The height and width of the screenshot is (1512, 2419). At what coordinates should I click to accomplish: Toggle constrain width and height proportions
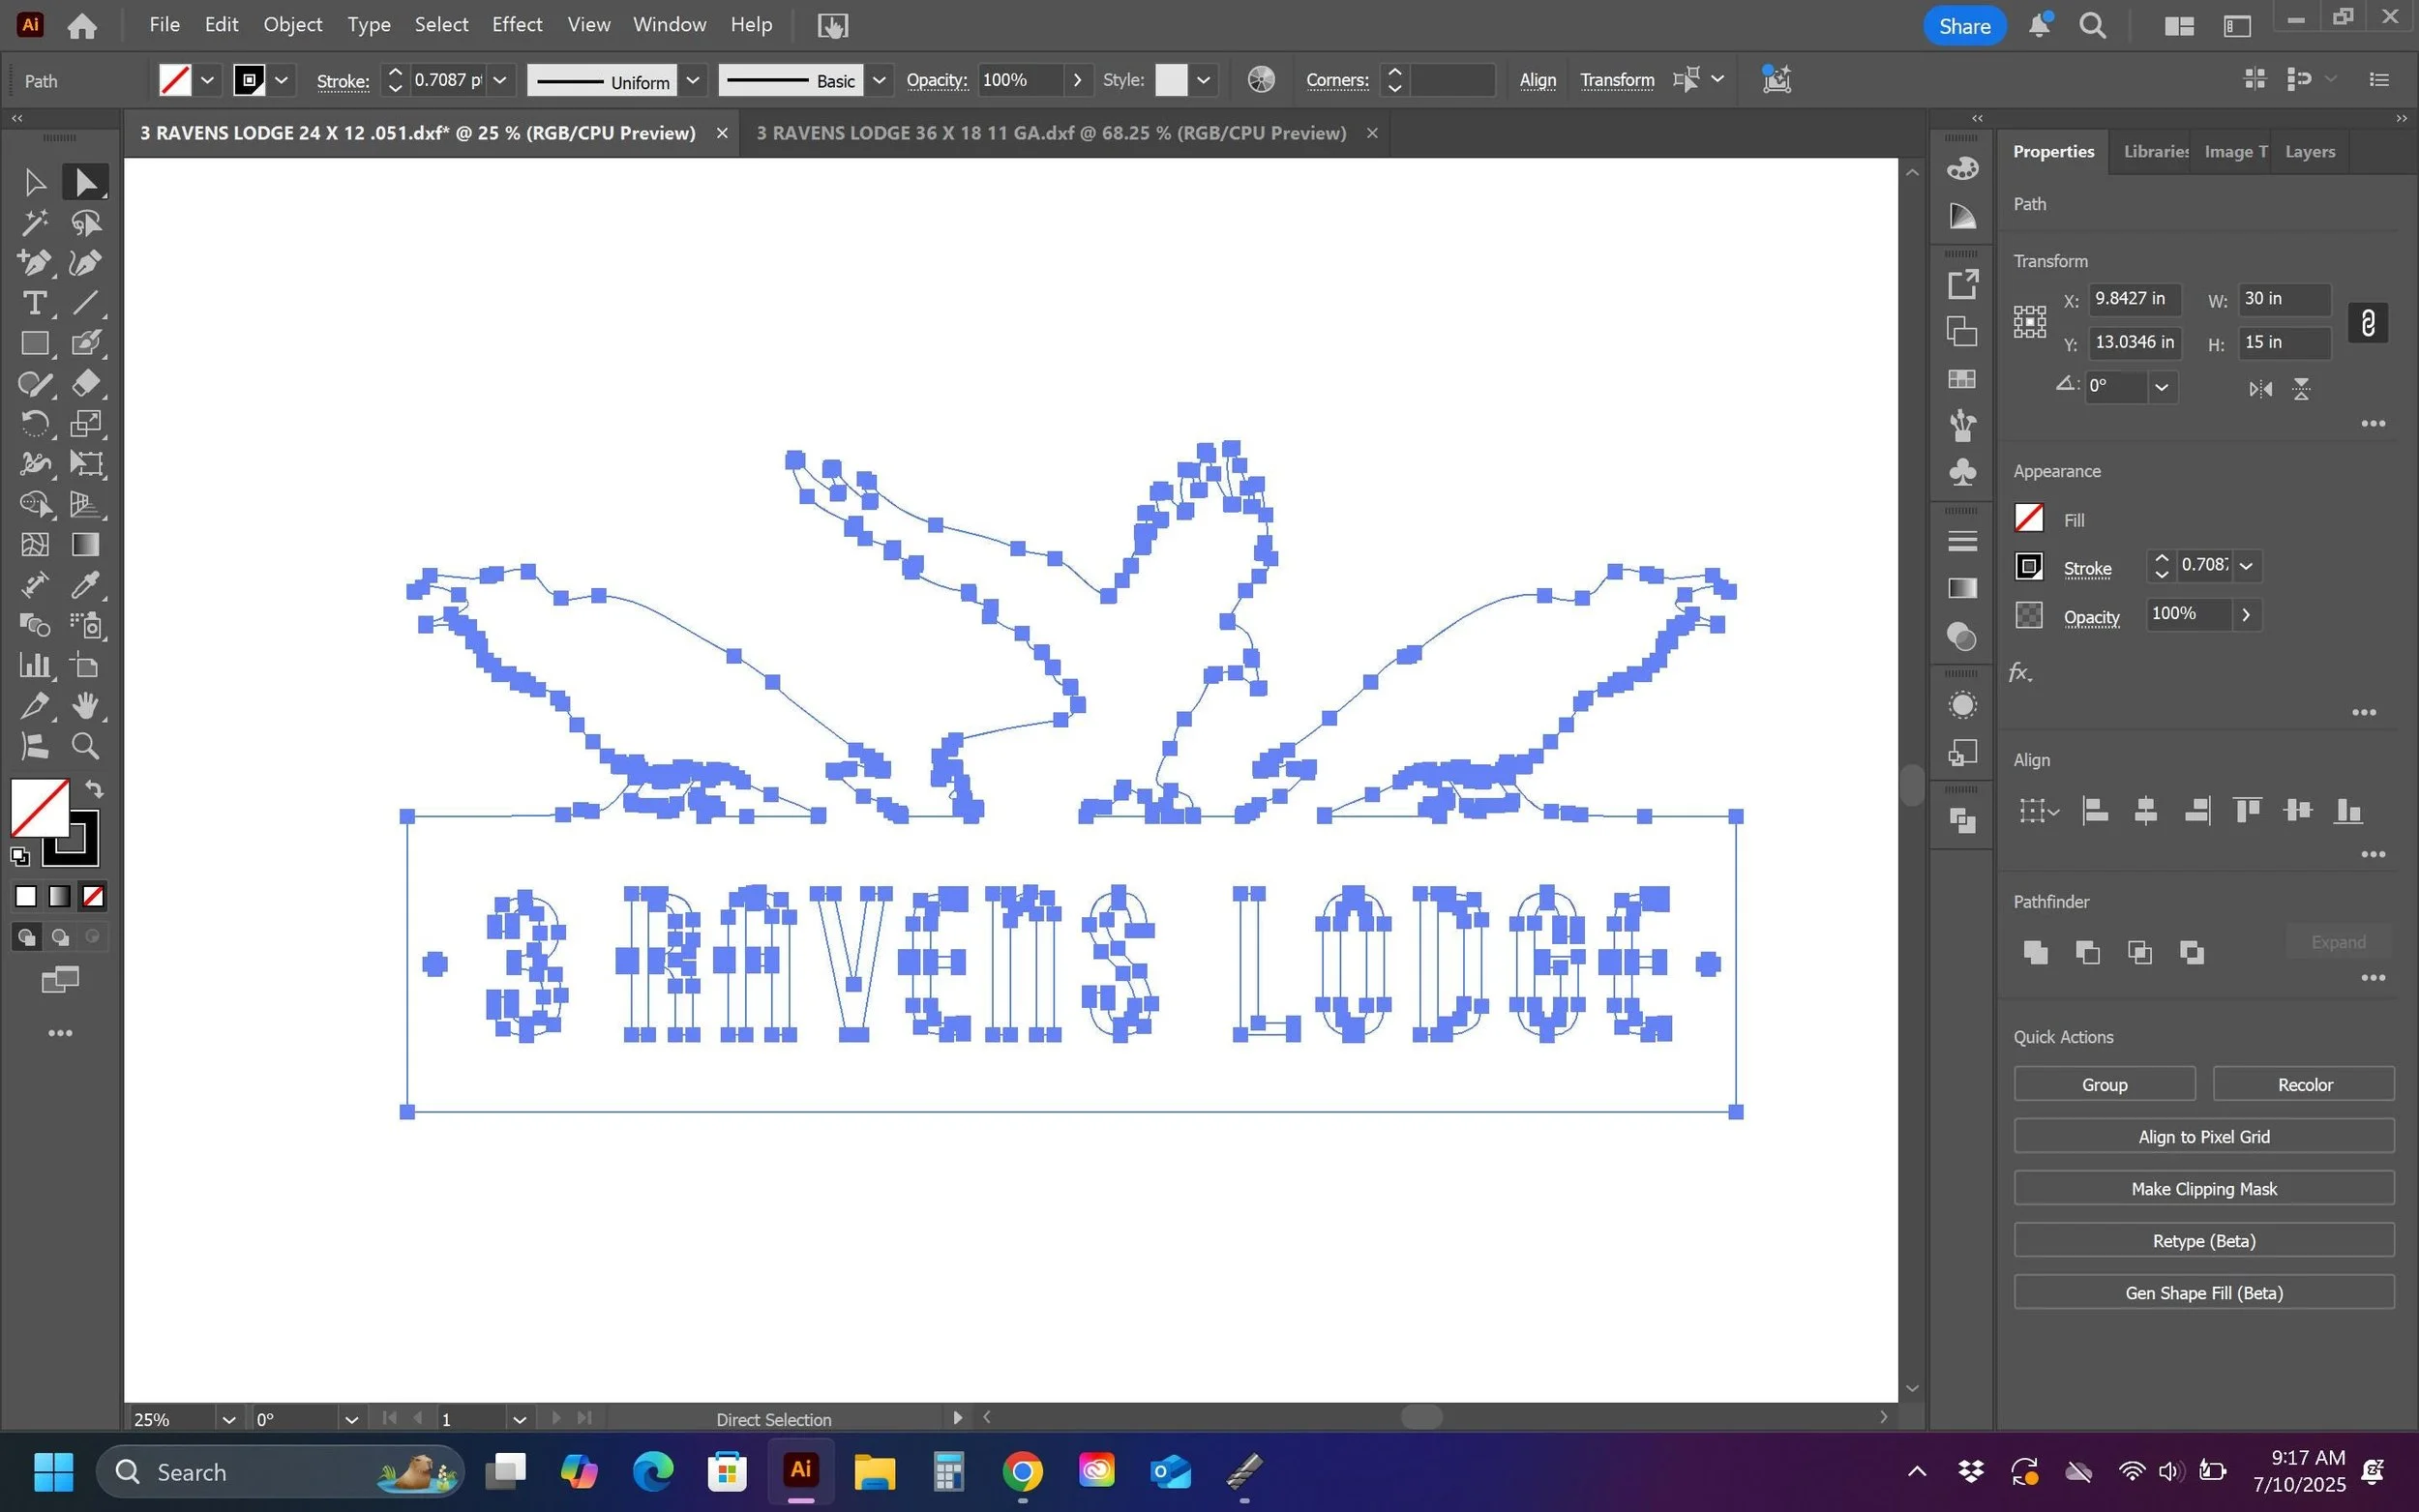[x=2367, y=322]
